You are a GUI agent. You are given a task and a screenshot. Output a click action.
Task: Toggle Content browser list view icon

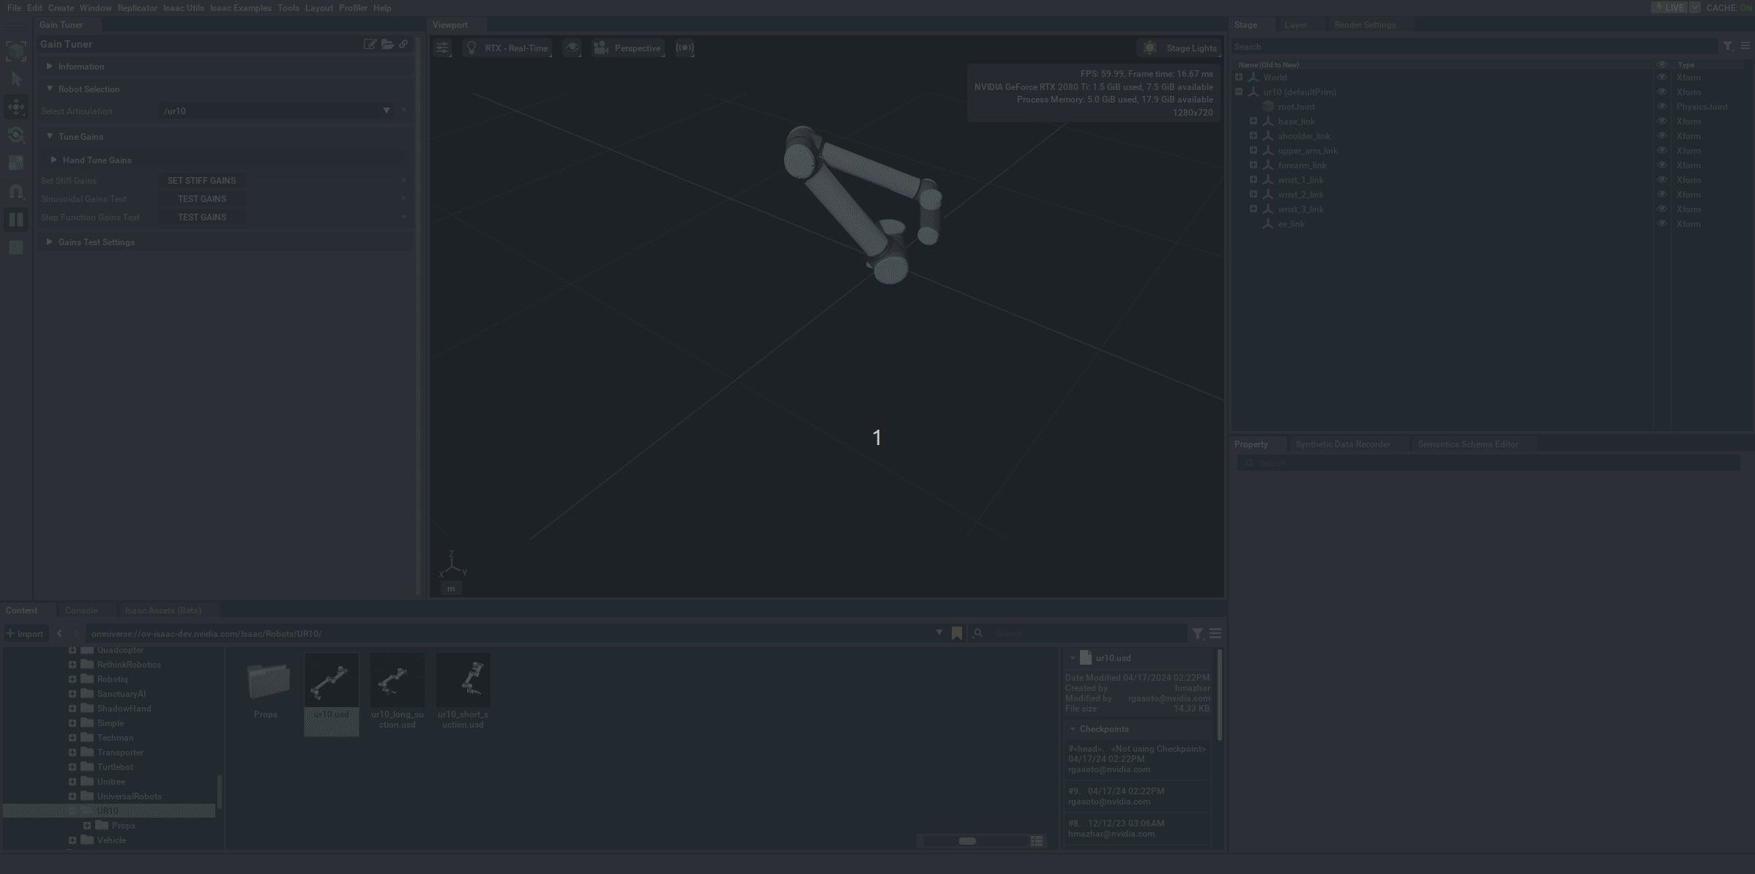1037,841
